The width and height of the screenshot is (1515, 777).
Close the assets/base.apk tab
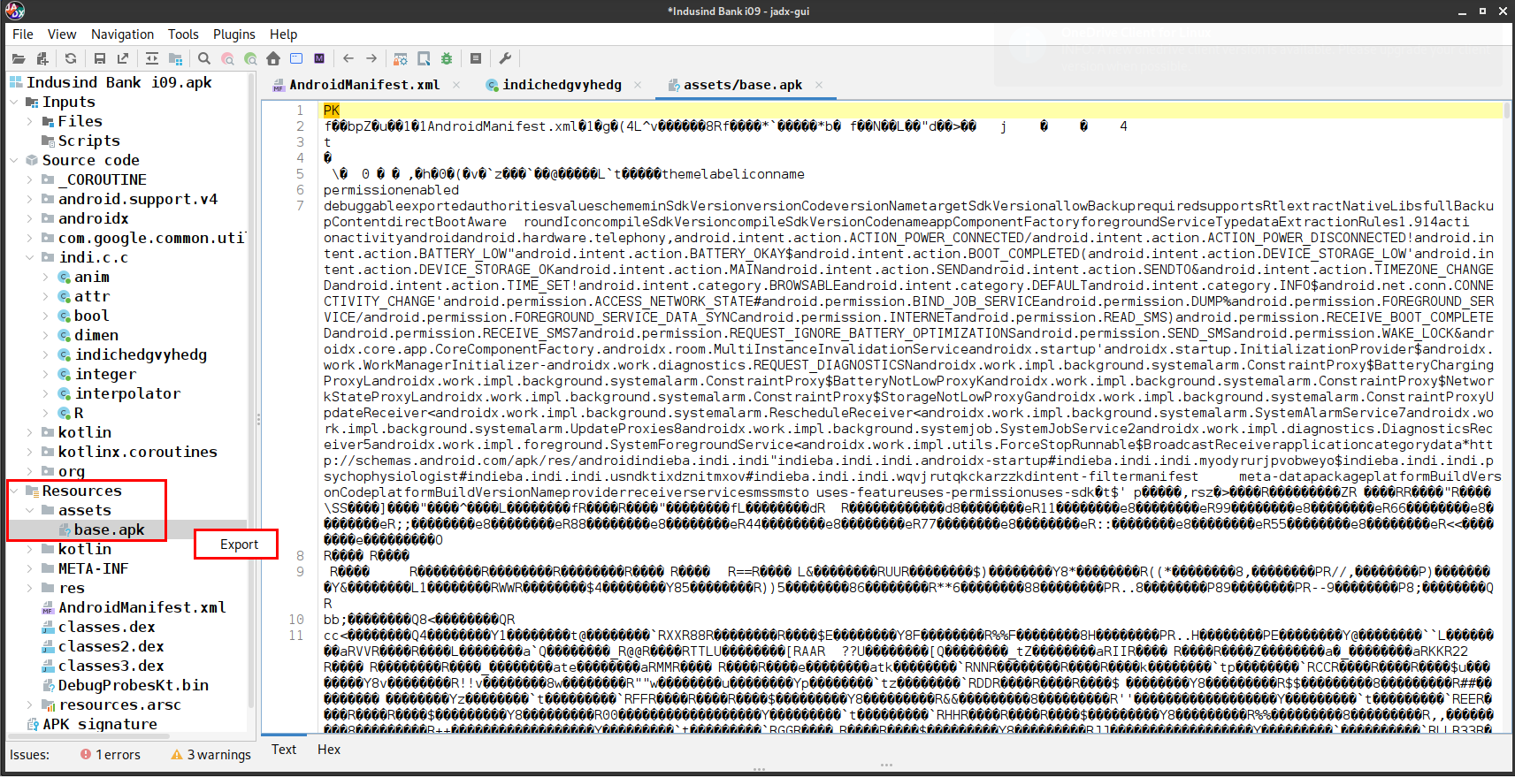[819, 85]
